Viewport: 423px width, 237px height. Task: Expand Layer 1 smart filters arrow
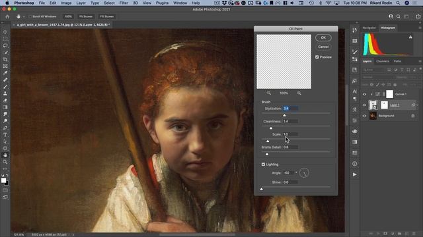417,105
